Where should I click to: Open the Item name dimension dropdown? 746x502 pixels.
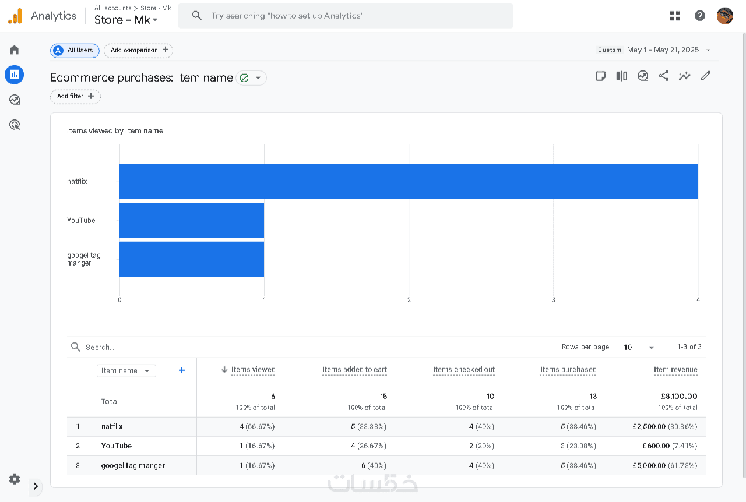click(x=126, y=371)
